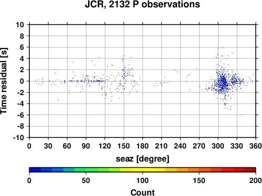Select the orange colorbar segment near 150
This screenshot has width=262, height=196.
pyautogui.click(x=193, y=170)
